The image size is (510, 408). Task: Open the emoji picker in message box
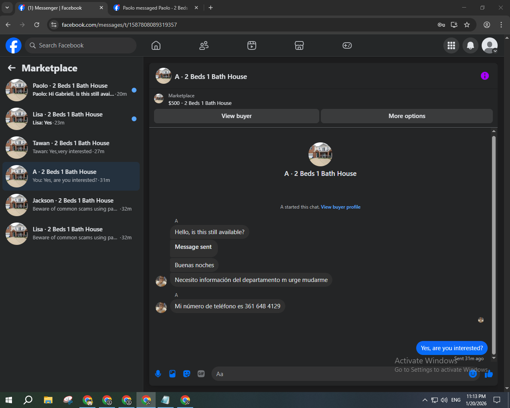point(473,374)
